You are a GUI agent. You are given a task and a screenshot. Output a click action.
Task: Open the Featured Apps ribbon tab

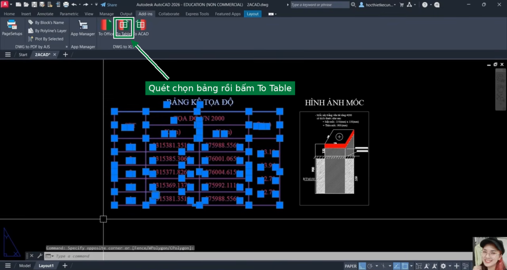click(228, 14)
